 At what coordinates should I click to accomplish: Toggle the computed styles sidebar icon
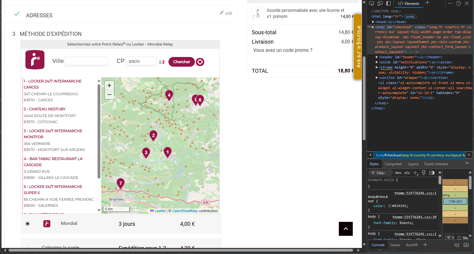432,173
